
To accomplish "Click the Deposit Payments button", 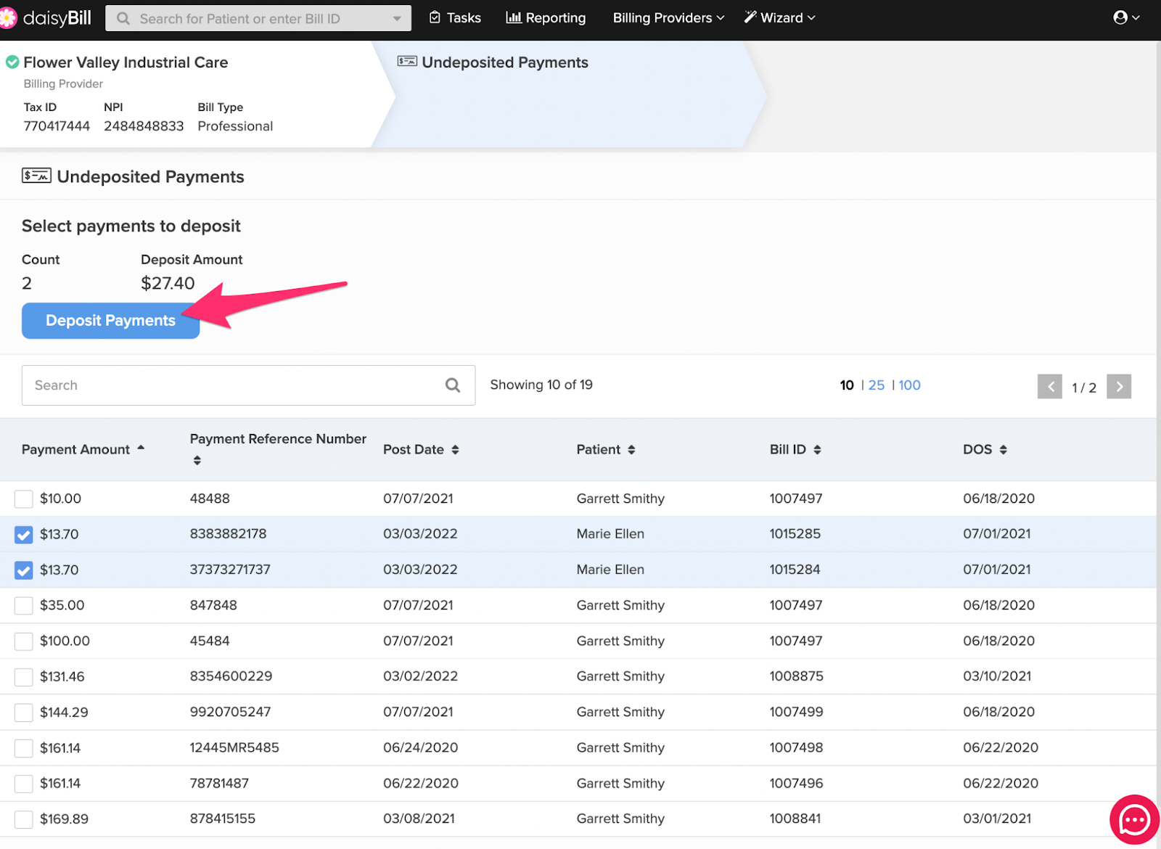I will coord(110,321).
